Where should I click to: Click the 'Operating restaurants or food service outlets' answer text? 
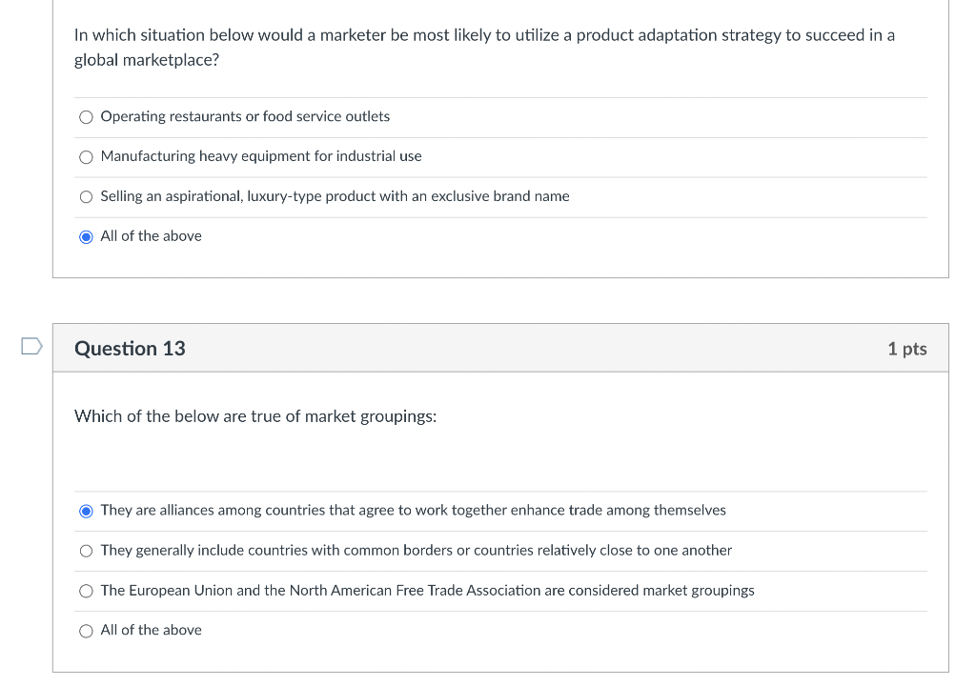pyautogui.click(x=245, y=116)
